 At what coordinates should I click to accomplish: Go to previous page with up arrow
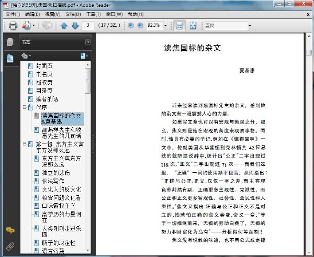tap(64, 26)
